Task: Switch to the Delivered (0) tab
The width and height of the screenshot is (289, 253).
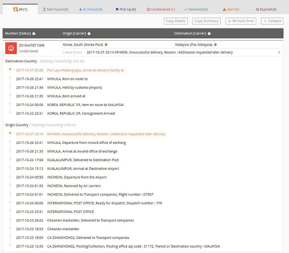Action: click(x=196, y=9)
